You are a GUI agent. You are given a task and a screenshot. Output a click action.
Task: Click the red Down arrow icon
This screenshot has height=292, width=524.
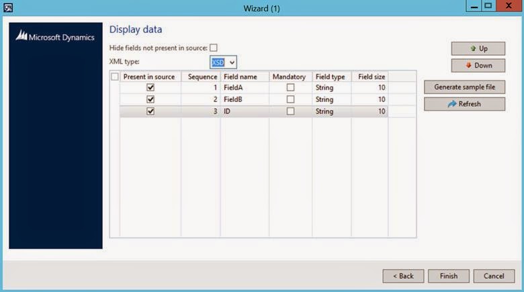[x=468, y=65]
